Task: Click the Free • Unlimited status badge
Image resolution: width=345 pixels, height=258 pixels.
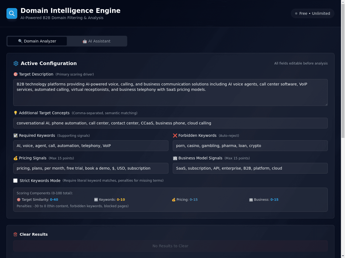Action: (313, 13)
